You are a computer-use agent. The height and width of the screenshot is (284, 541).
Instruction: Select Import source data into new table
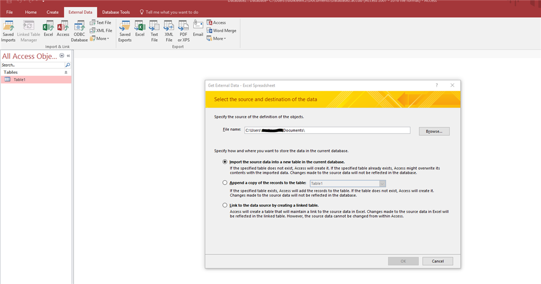(x=225, y=162)
